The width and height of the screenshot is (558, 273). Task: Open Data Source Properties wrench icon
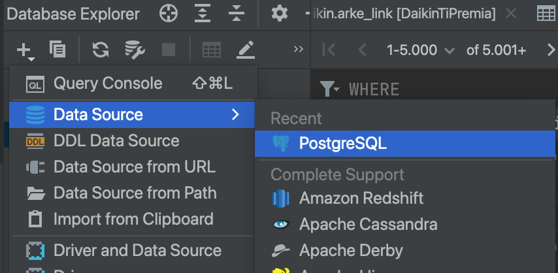[x=135, y=50]
